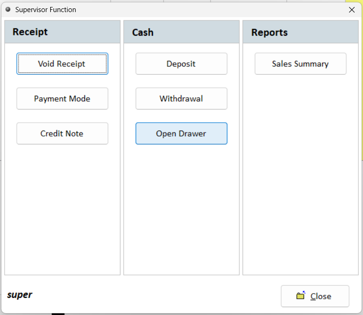Click blank title bar area
The image size is (363, 315).
(209, 10)
